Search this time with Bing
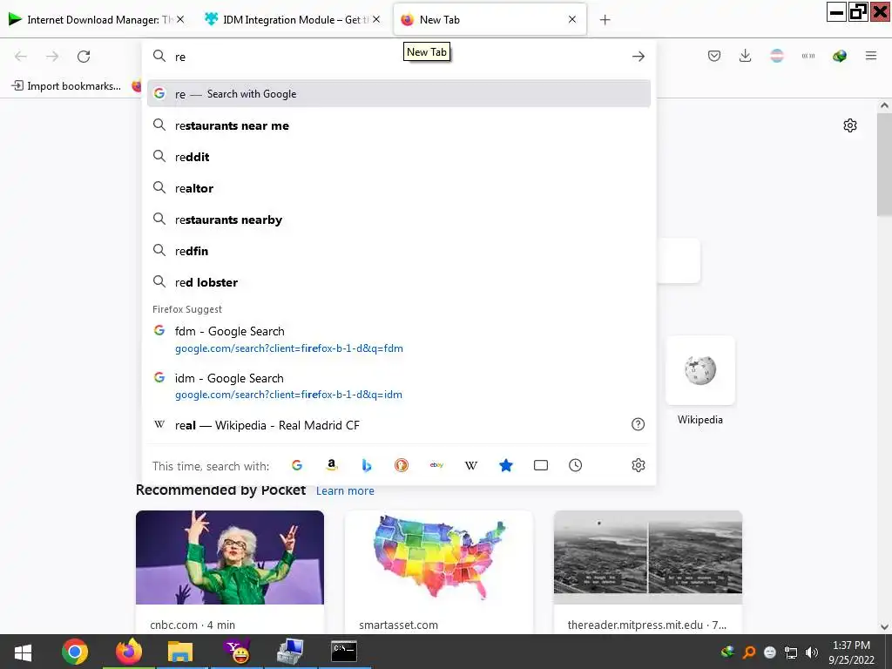This screenshot has height=669, width=892. [x=367, y=465]
